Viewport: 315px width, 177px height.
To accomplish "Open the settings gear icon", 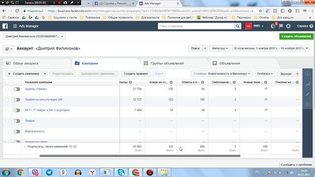I will pyautogui.click(x=288, y=26).
